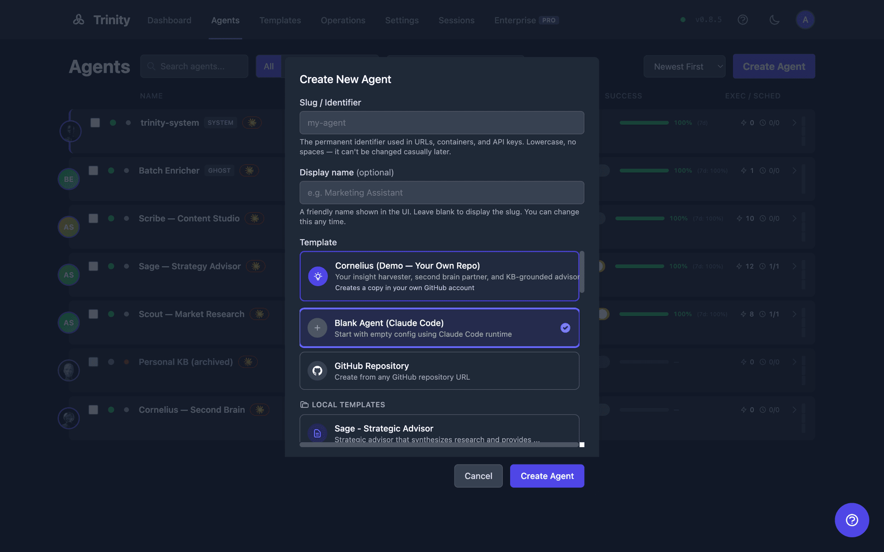Click lightning executions icon on Sage row
This screenshot has height=552, width=884.
(x=739, y=266)
